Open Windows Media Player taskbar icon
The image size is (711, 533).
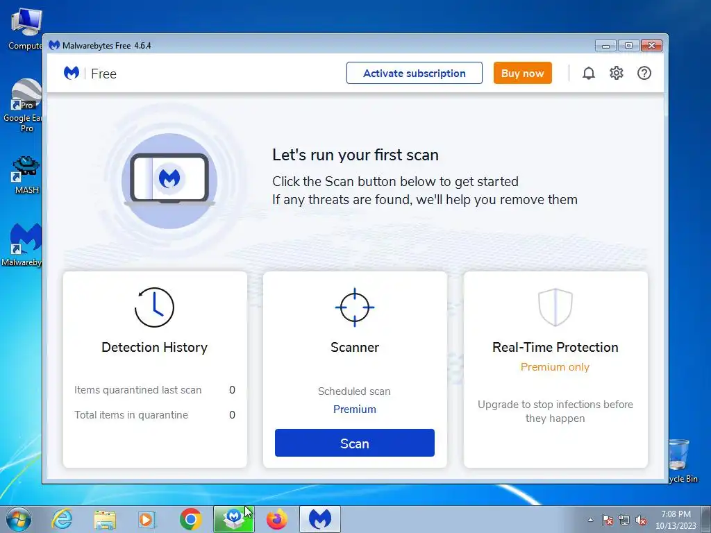pos(147,519)
